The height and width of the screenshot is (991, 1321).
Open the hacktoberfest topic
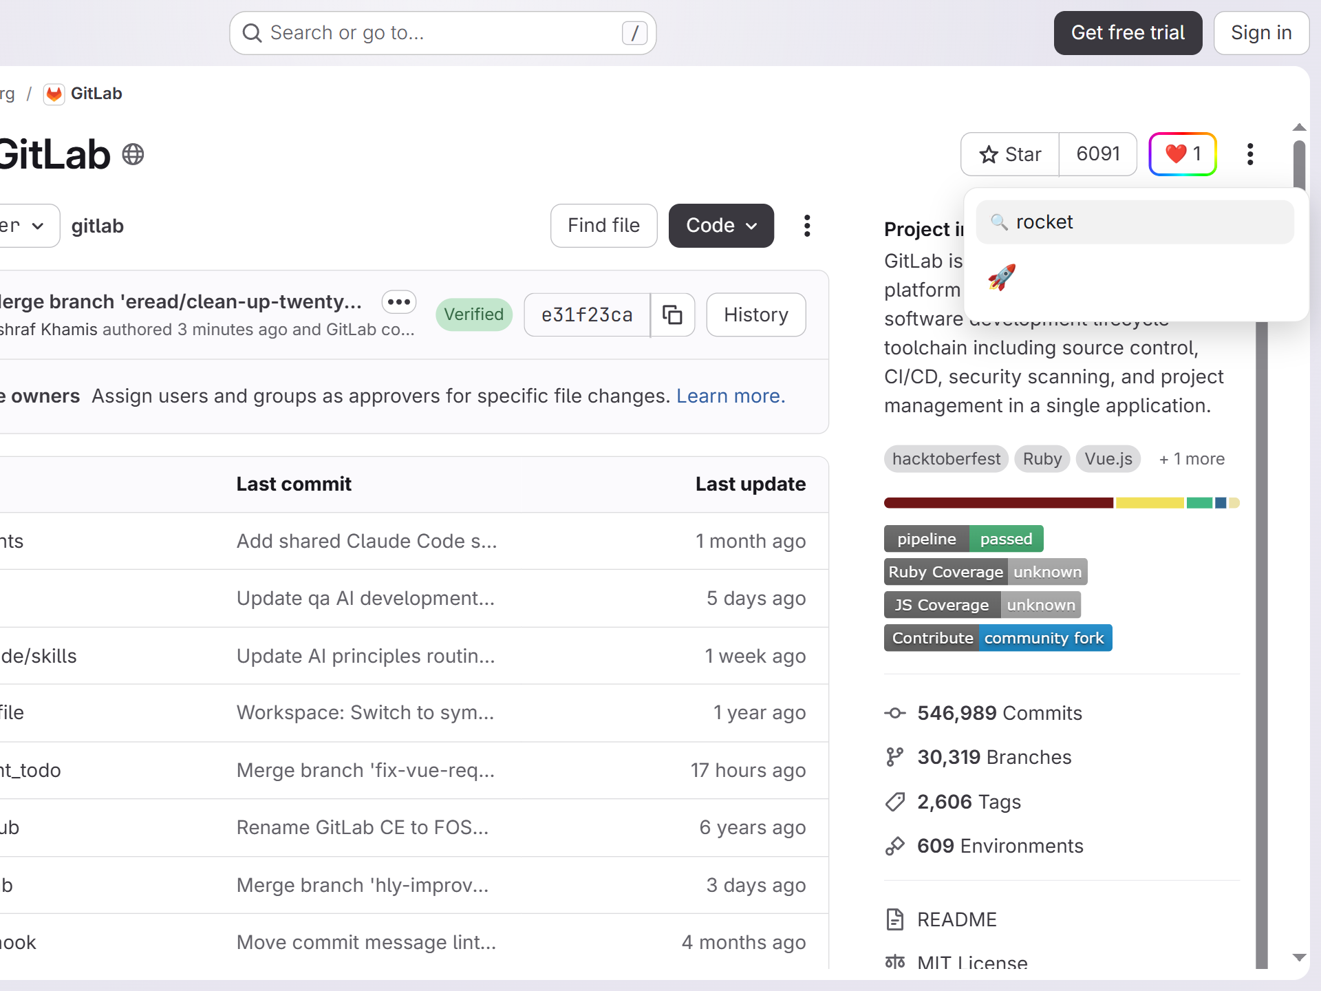click(946, 459)
